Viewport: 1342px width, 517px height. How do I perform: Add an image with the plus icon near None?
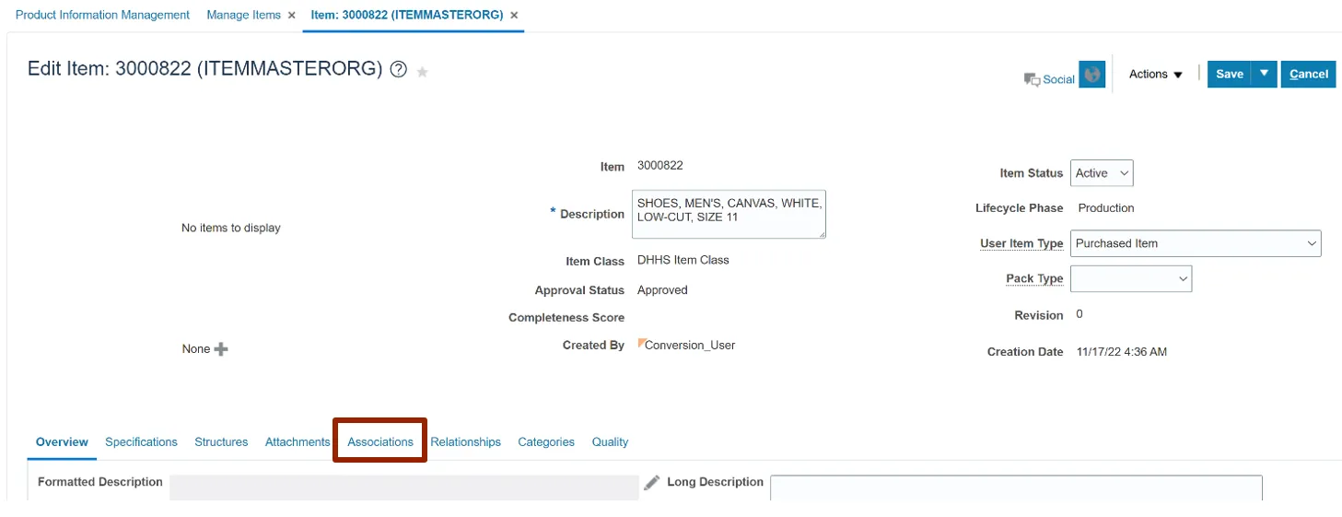tap(221, 349)
